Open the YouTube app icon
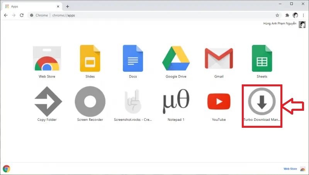 219,101
